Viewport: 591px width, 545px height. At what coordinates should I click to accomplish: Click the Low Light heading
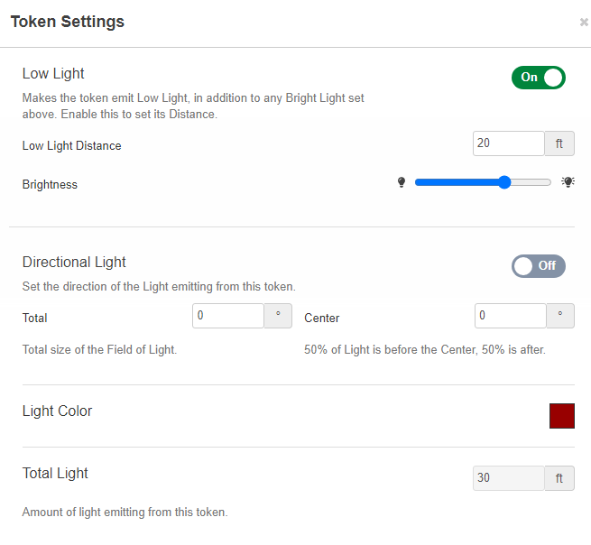(53, 74)
